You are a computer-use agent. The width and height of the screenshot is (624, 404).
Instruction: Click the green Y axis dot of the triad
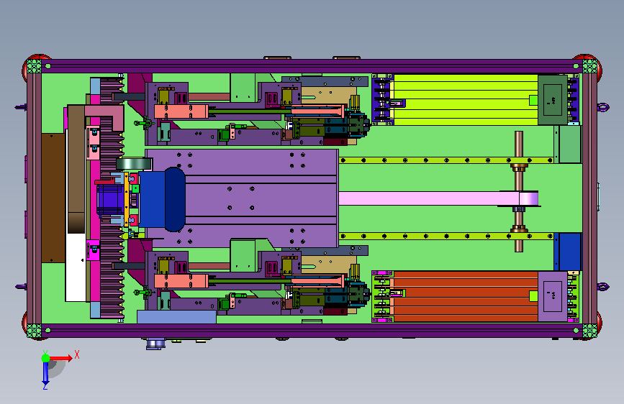[x=45, y=358]
